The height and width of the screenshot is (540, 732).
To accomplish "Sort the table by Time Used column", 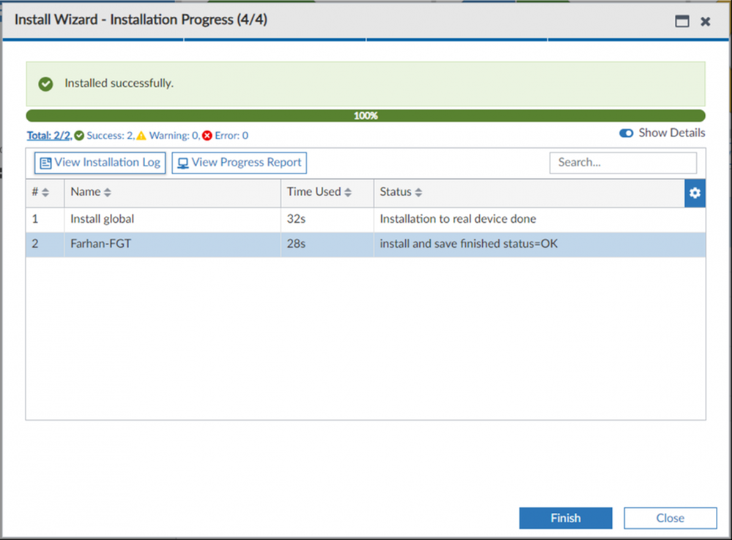I will pos(348,192).
